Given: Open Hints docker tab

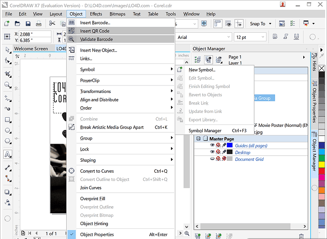Looking at the screenshot, I should tap(314, 62).
